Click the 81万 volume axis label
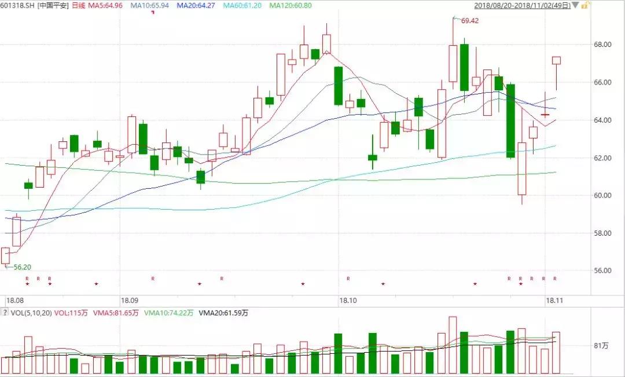 pyautogui.click(x=601, y=346)
